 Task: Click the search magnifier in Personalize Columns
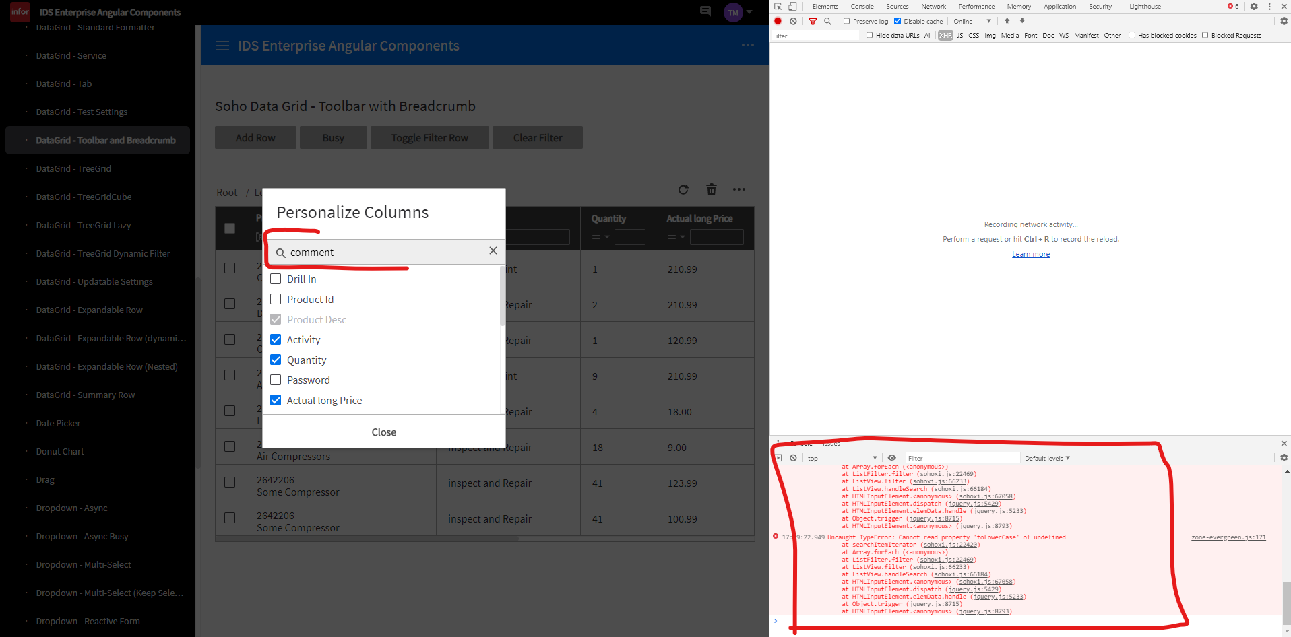click(281, 253)
